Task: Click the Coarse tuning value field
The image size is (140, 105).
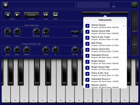Action: point(75,32)
